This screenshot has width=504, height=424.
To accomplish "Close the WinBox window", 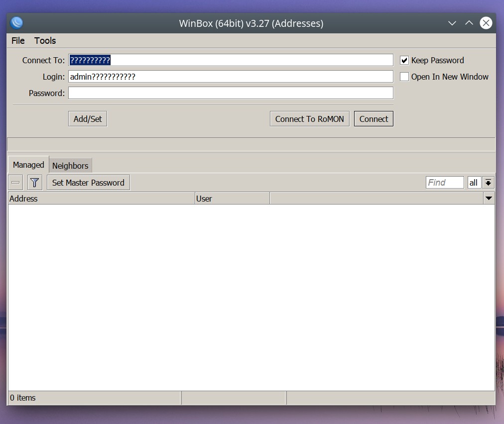I will pyautogui.click(x=486, y=23).
